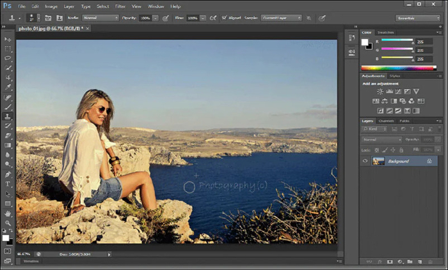Select the Move tool
448x270 pixels.
click(x=8, y=40)
